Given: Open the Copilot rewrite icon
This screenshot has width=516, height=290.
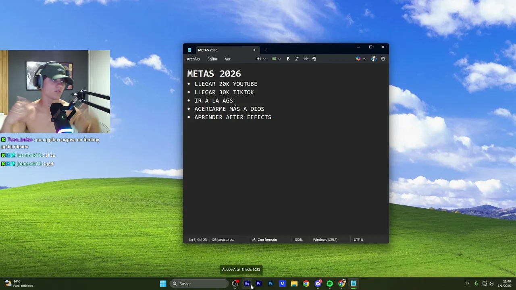Looking at the screenshot, I should click(x=358, y=59).
